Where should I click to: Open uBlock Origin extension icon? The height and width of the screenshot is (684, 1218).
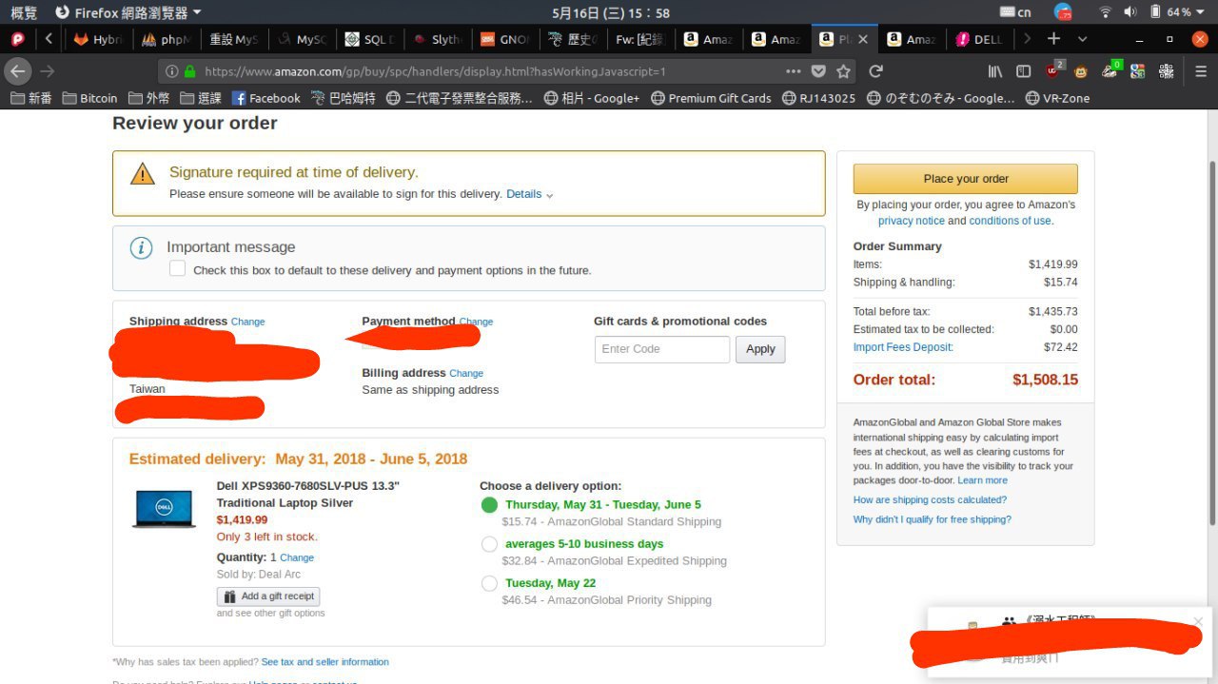(1053, 70)
